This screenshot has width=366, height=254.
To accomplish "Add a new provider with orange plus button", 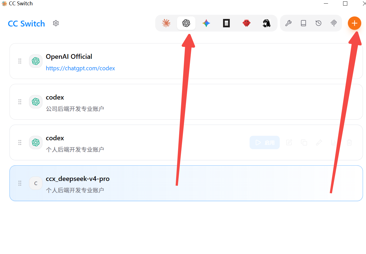I will (x=354, y=23).
